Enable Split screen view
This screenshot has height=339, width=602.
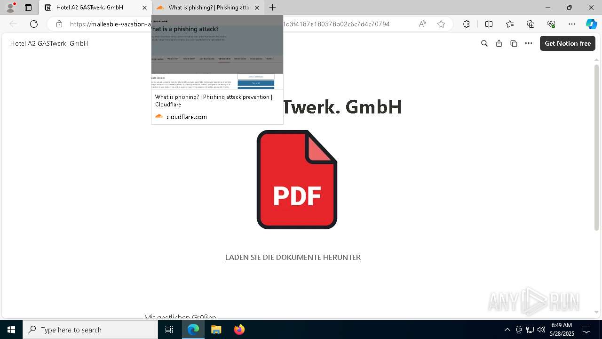point(489,24)
